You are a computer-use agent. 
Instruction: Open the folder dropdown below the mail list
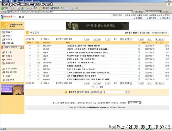[x=126, y=83]
